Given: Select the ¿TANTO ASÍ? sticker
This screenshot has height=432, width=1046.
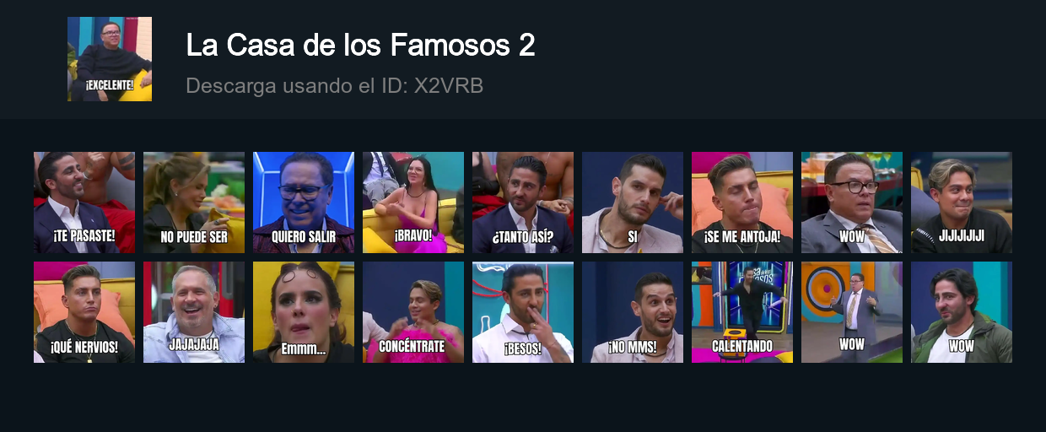Looking at the screenshot, I should (523, 202).
